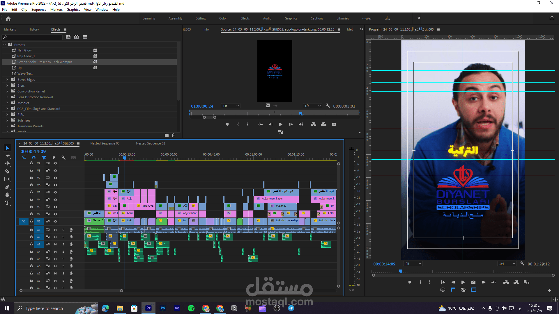Mute audio track A2
Image resolution: width=559 pixels, height=314 pixels.
pyautogui.click(x=55, y=237)
